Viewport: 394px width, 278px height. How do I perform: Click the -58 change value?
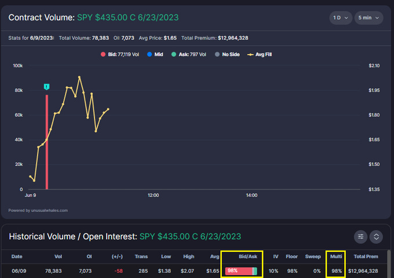click(119, 271)
